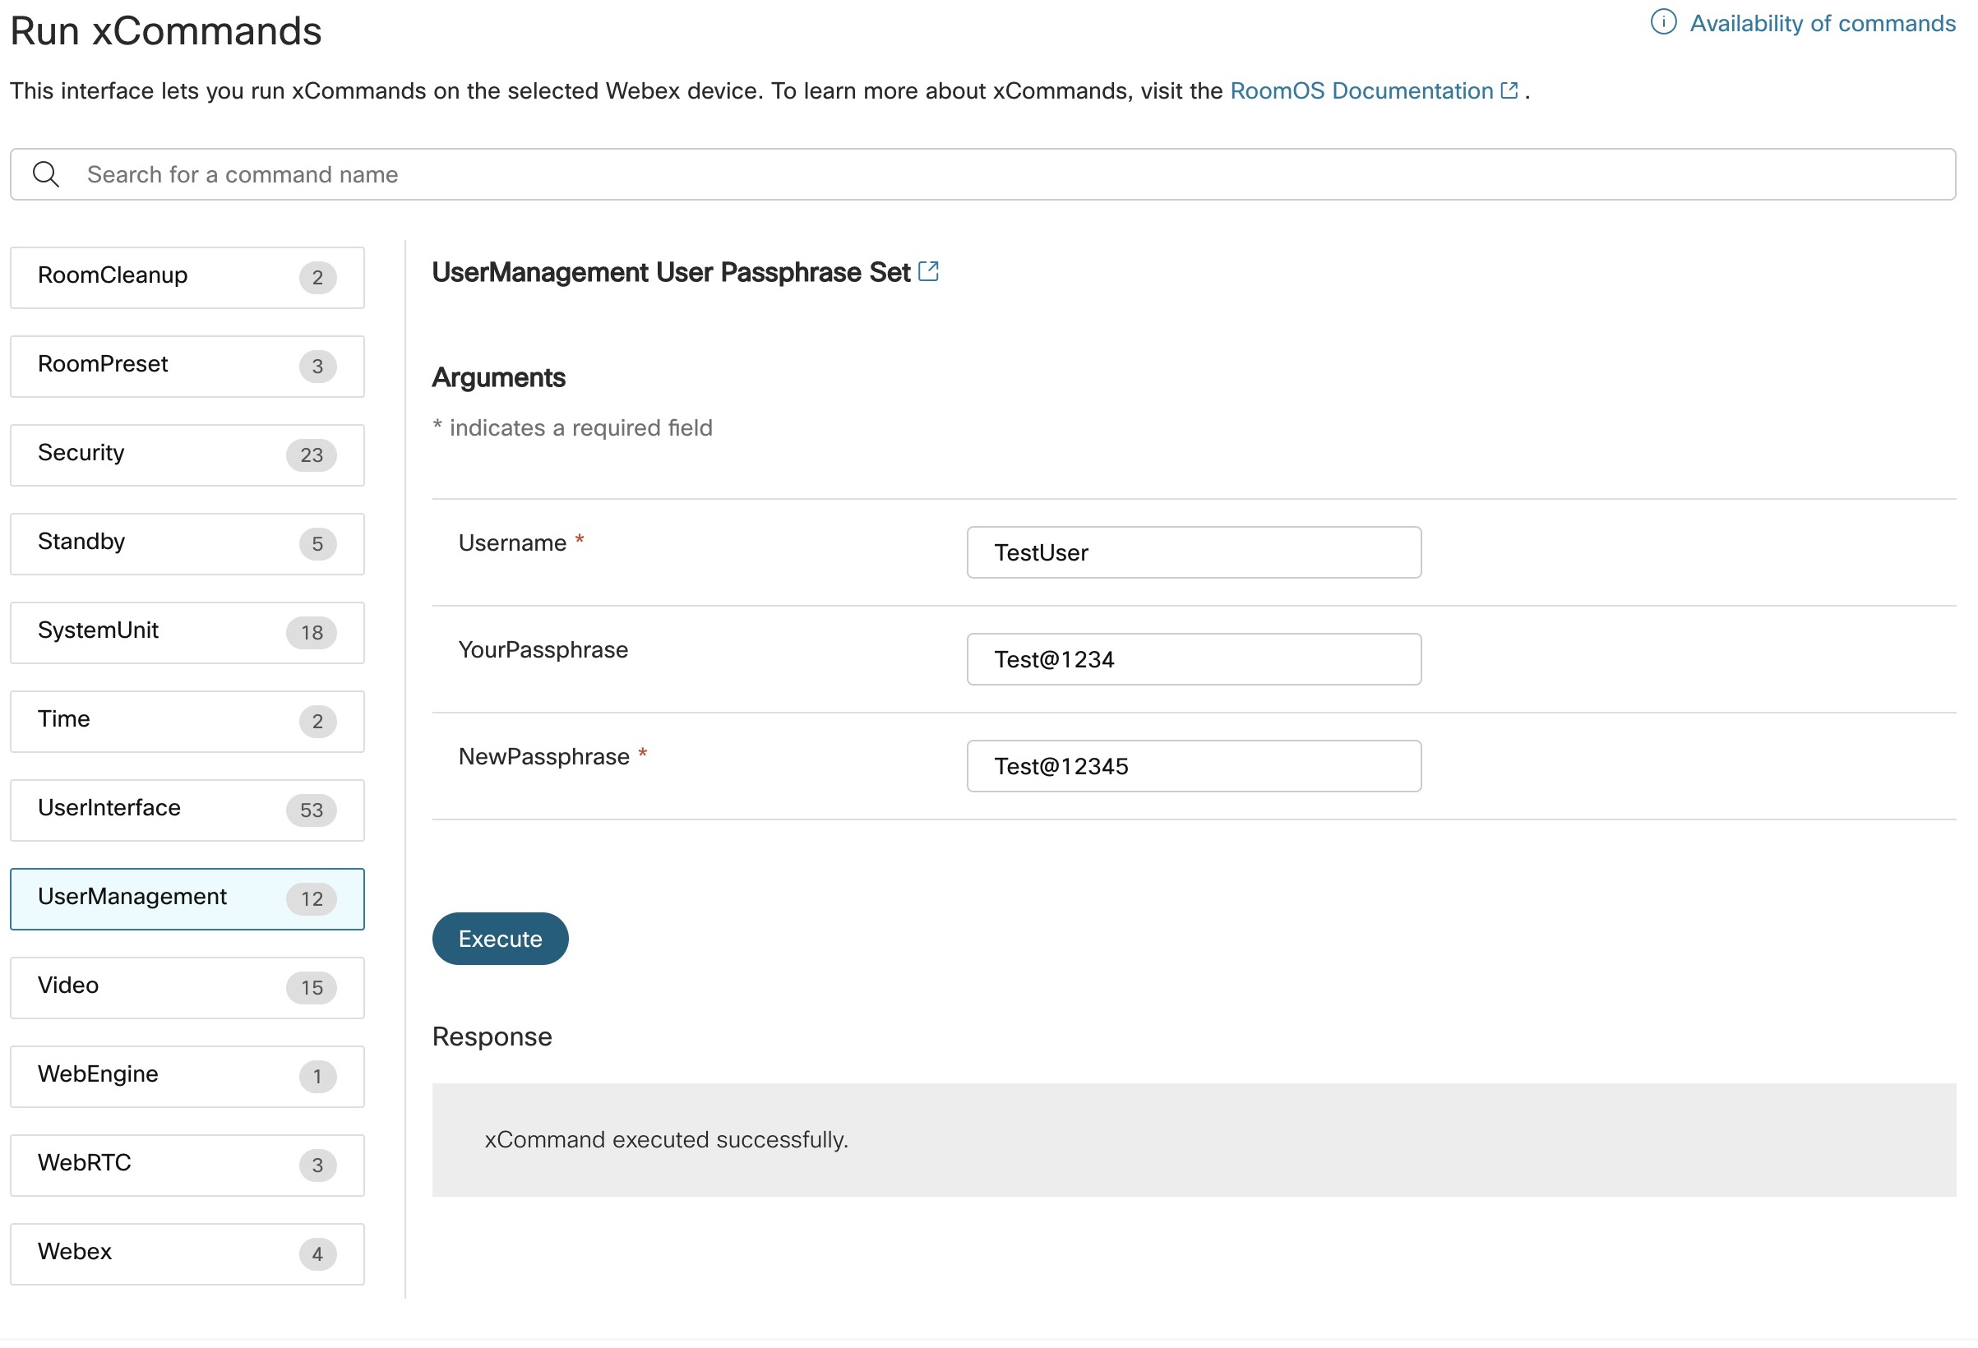Open the external link icon next to Passphrase Set
Viewport: 1978px width, 1348px height.
(x=928, y=271)
